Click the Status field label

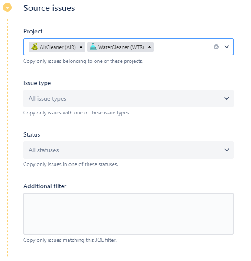click(32, 134)
